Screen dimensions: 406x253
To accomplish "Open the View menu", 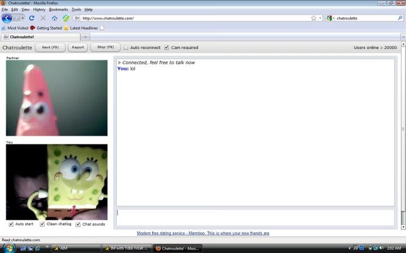I will (x=25, y=10).
